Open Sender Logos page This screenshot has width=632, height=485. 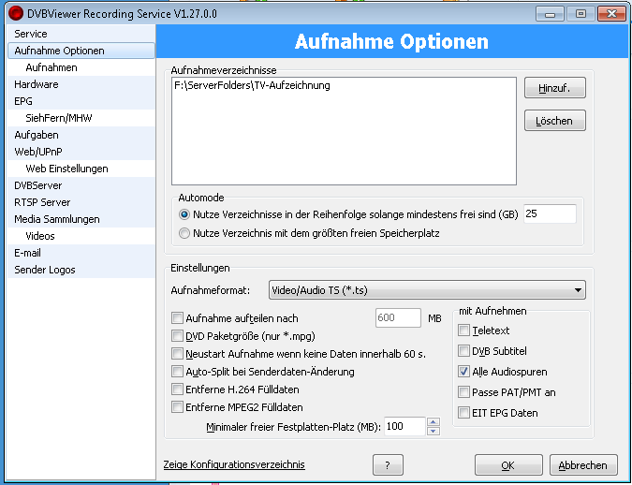[81, 270]
